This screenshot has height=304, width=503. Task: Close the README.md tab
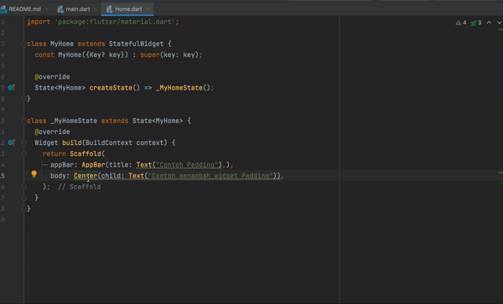click(46, 9)
